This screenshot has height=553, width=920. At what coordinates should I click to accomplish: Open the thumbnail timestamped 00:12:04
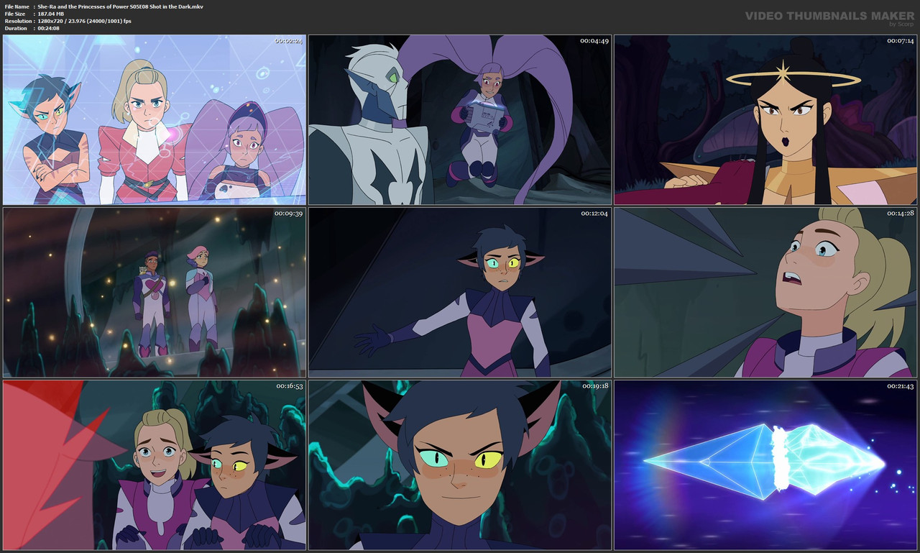pos(460,293)
